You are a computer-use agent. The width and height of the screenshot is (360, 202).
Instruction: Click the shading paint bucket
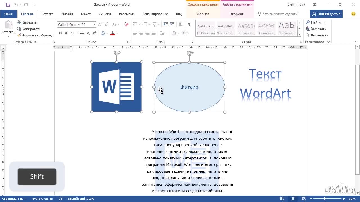174,33
